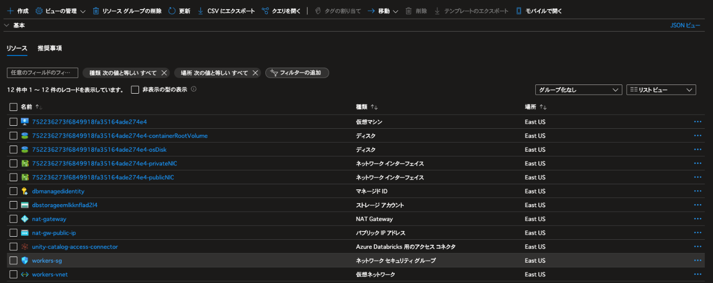The image size is (713, 283).
Task: Sort by 場所 column arrows
Action: point(543,107)
